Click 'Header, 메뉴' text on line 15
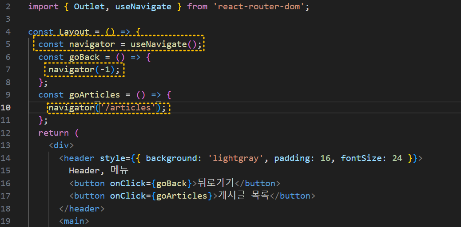Screen dimensions: 461x227 coord(99,171)
